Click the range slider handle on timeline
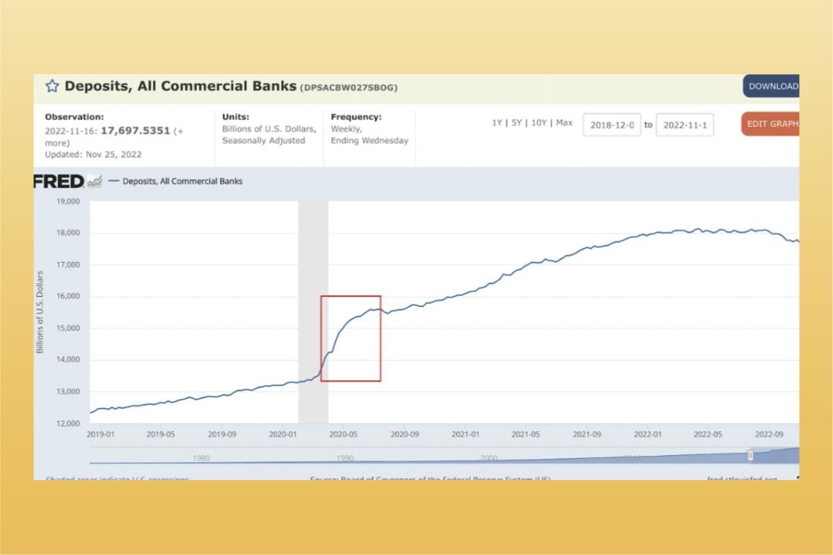This screenshot has width=833, height=555. (750, 455)
